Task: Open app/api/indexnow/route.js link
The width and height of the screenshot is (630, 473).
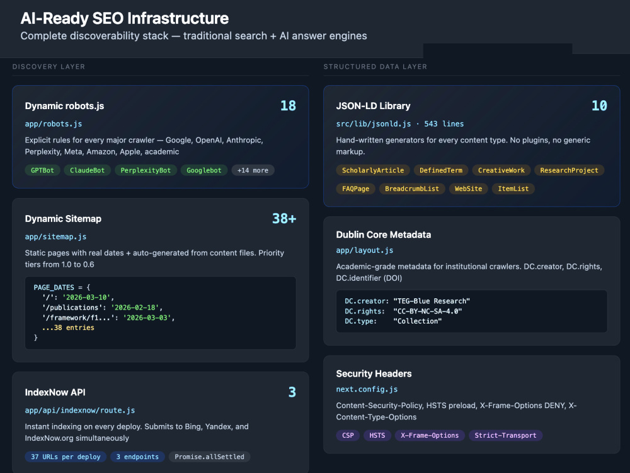Action: [x=80, y=411]
